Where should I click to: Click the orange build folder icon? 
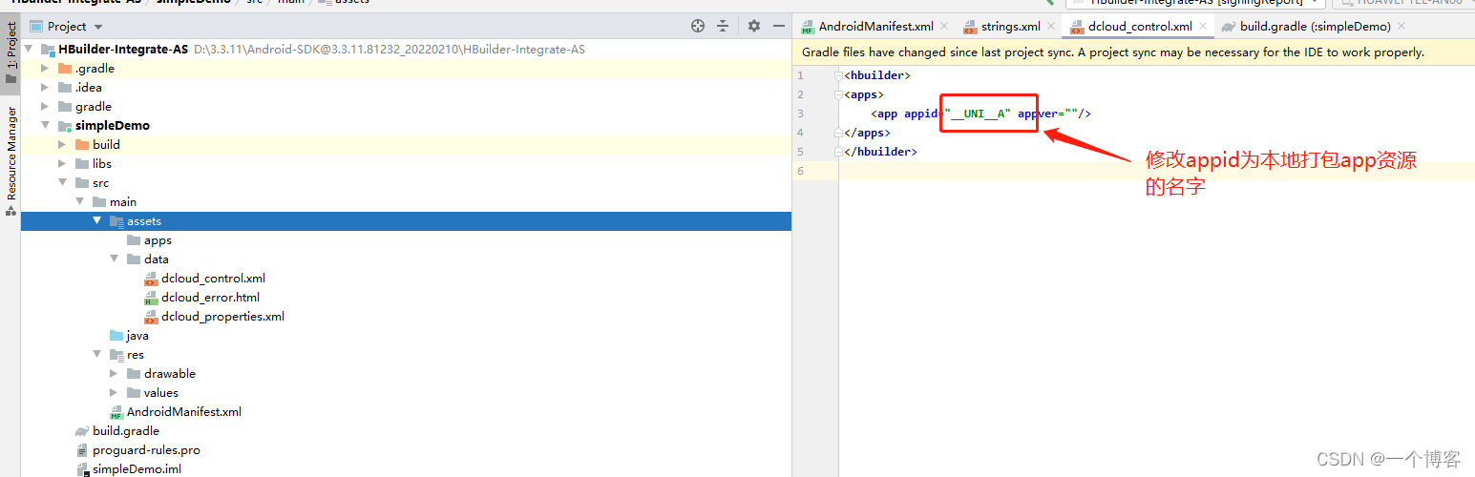pyautogui.click(x=82, y=145)
